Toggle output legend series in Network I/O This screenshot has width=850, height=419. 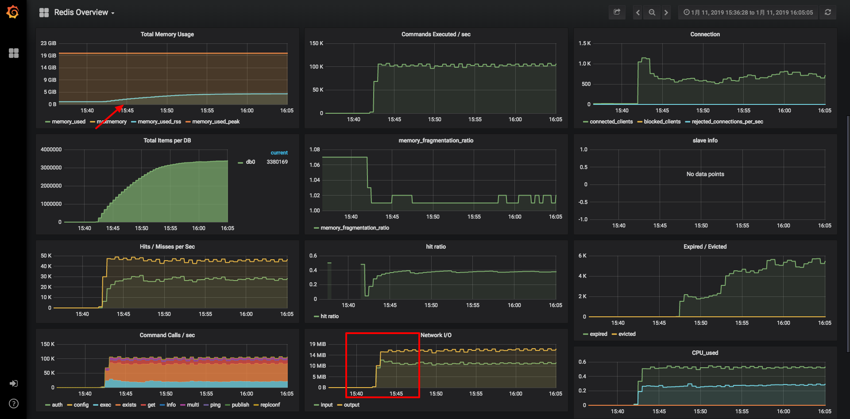tap(352, 405)
